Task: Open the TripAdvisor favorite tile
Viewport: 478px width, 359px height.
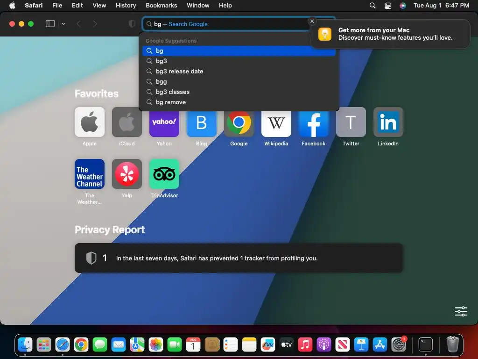Action: [x=164, y=174]
